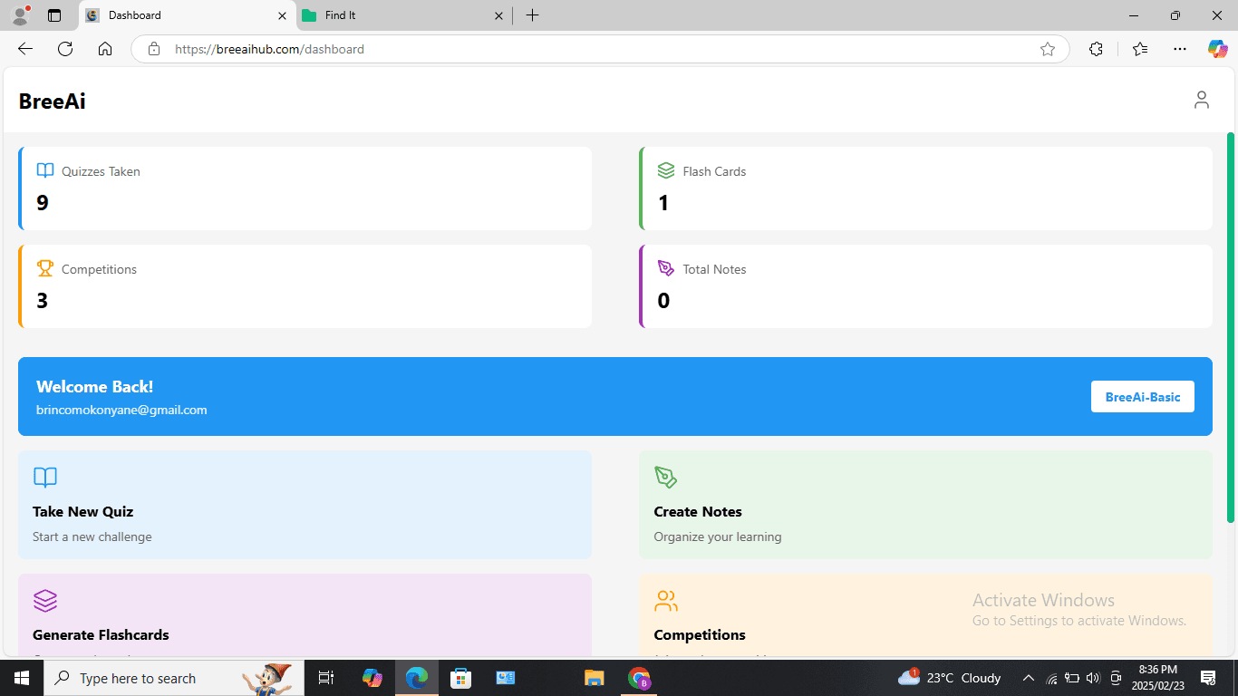The image size is (1238, 696).
Task: Click the Take New Quiz book icon
Action: pos(45,478)
